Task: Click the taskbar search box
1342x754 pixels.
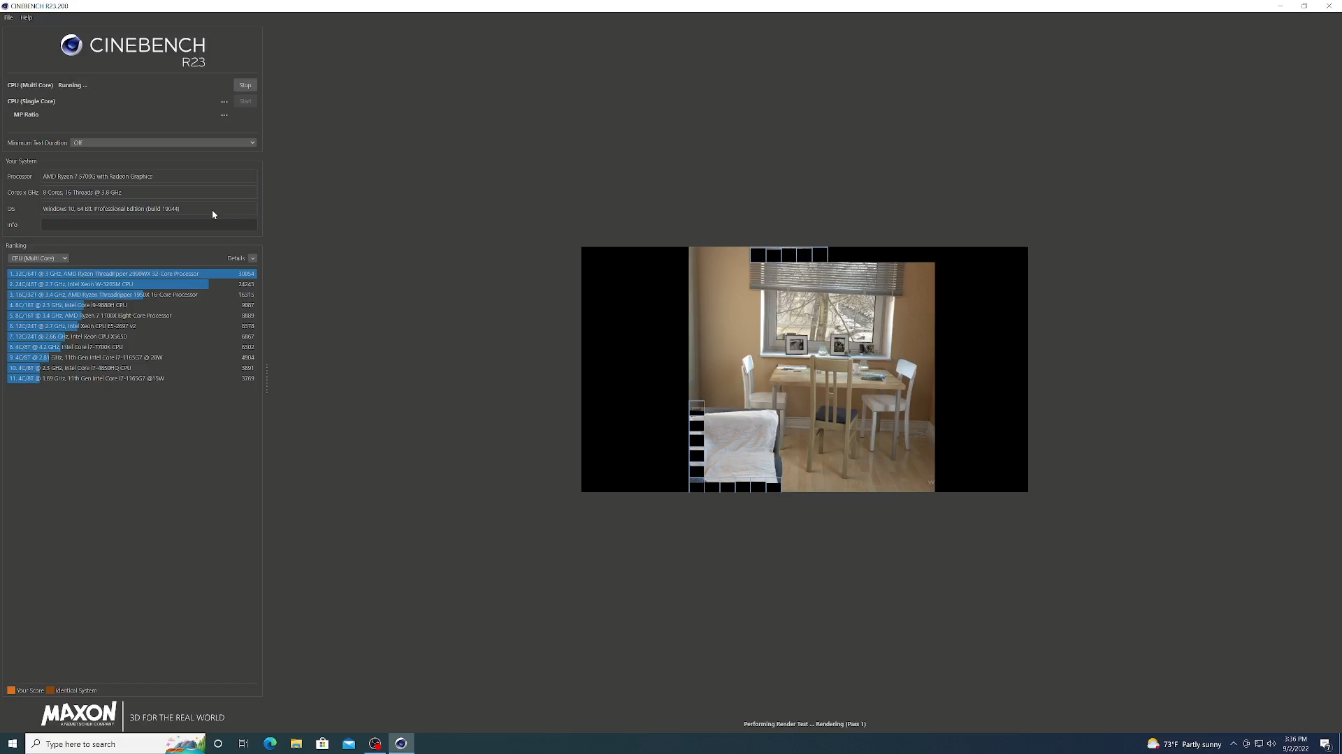Action: click(x=116, y=744)
